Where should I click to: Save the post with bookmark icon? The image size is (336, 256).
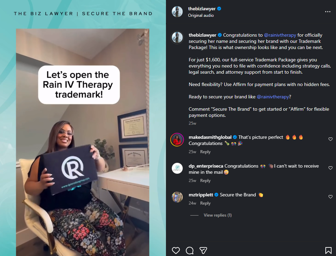328,250
